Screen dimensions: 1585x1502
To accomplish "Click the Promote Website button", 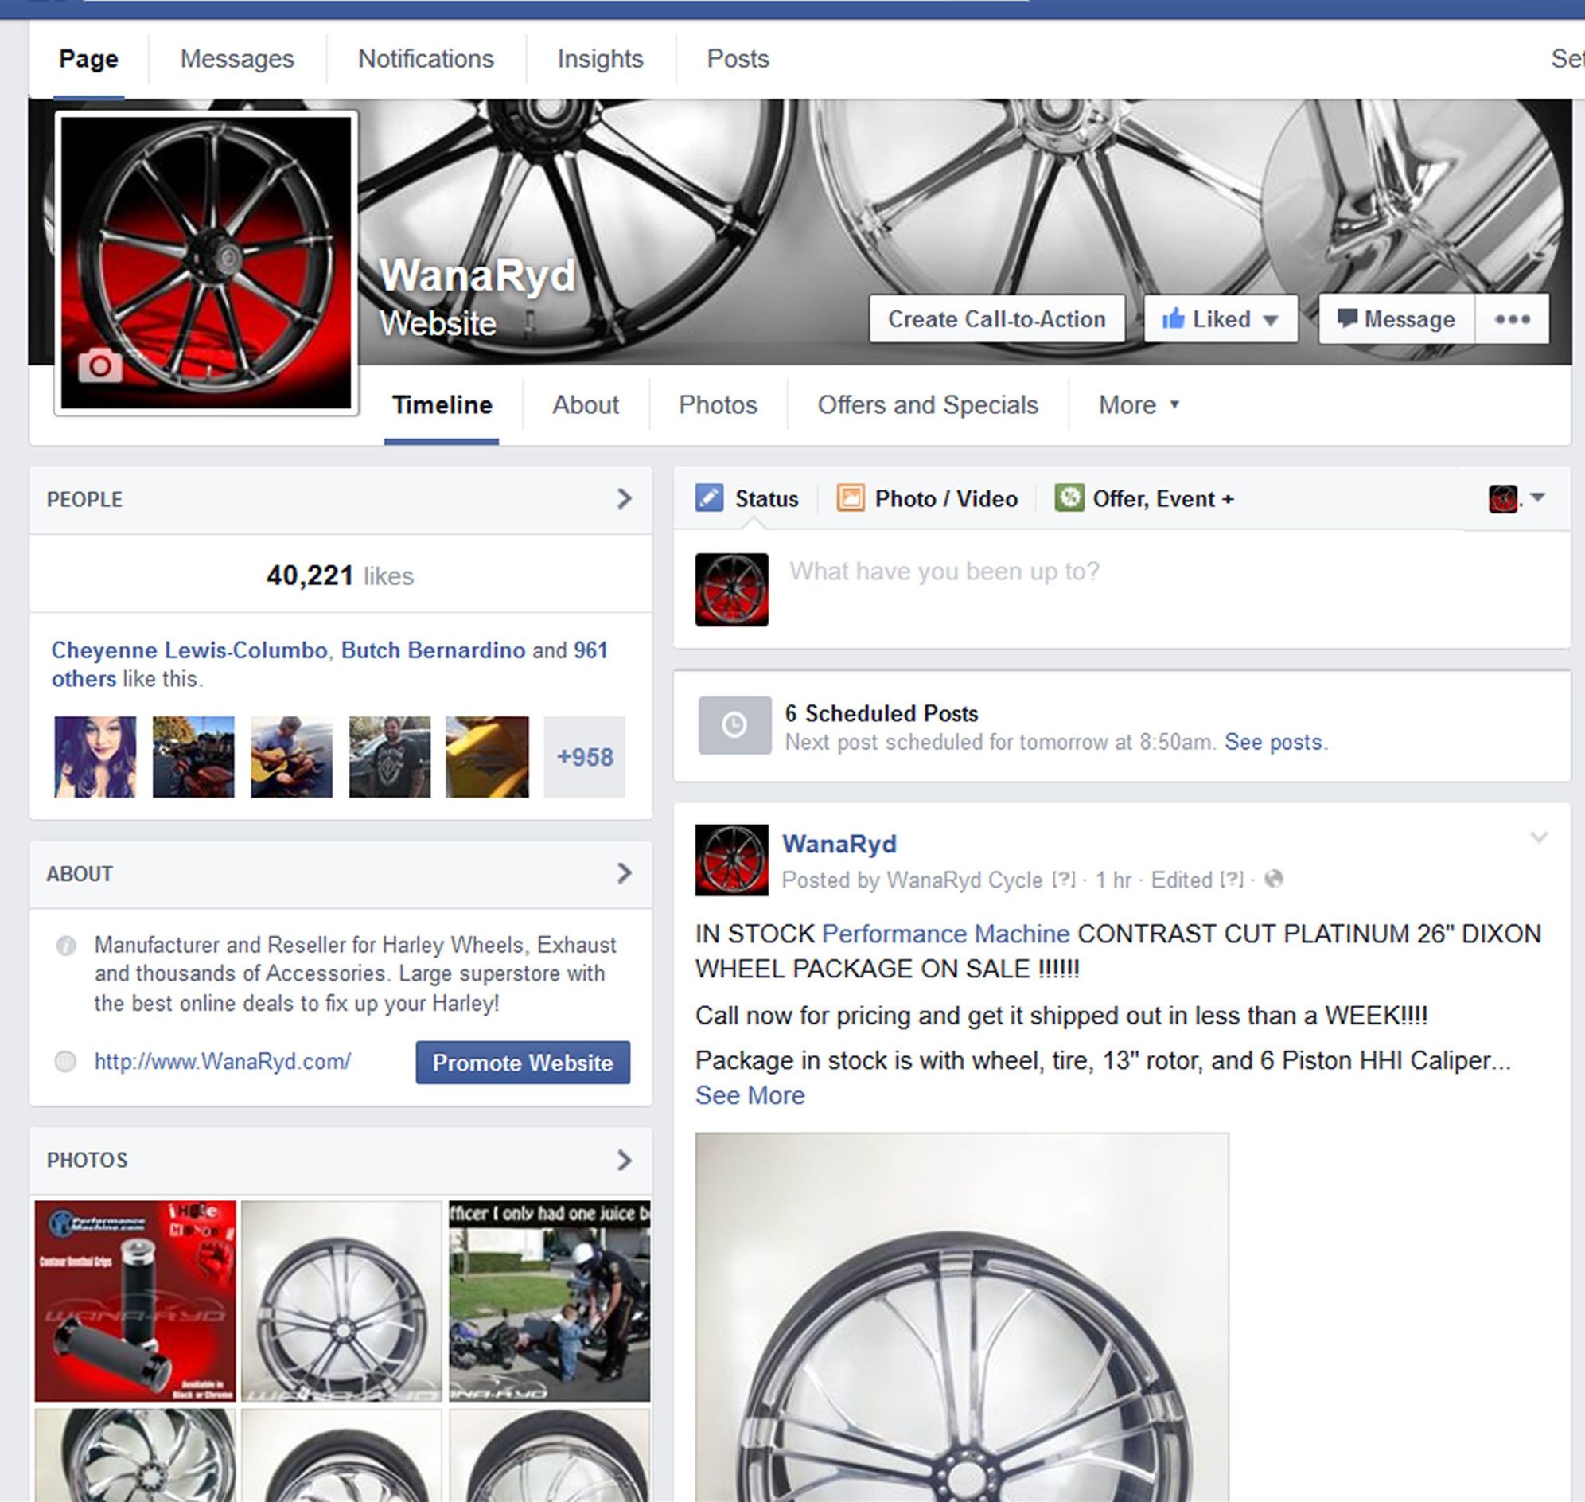I will point(523,1063).
